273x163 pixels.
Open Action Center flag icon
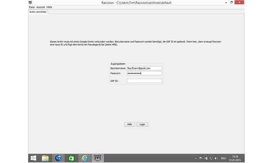tap(201, 158)
